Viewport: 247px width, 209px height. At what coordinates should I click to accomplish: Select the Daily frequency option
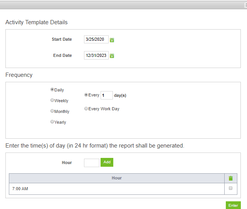[52, 90]
